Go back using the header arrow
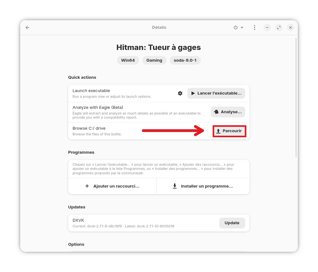This screenshot has height=272, width=318. pyautogui.click(x=27, y=28)
